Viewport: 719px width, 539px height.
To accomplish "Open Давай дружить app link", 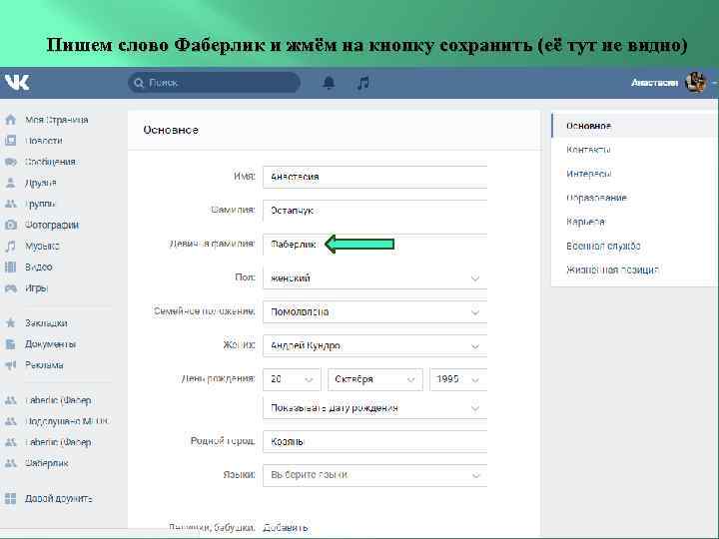I will [x=59, y=498].
